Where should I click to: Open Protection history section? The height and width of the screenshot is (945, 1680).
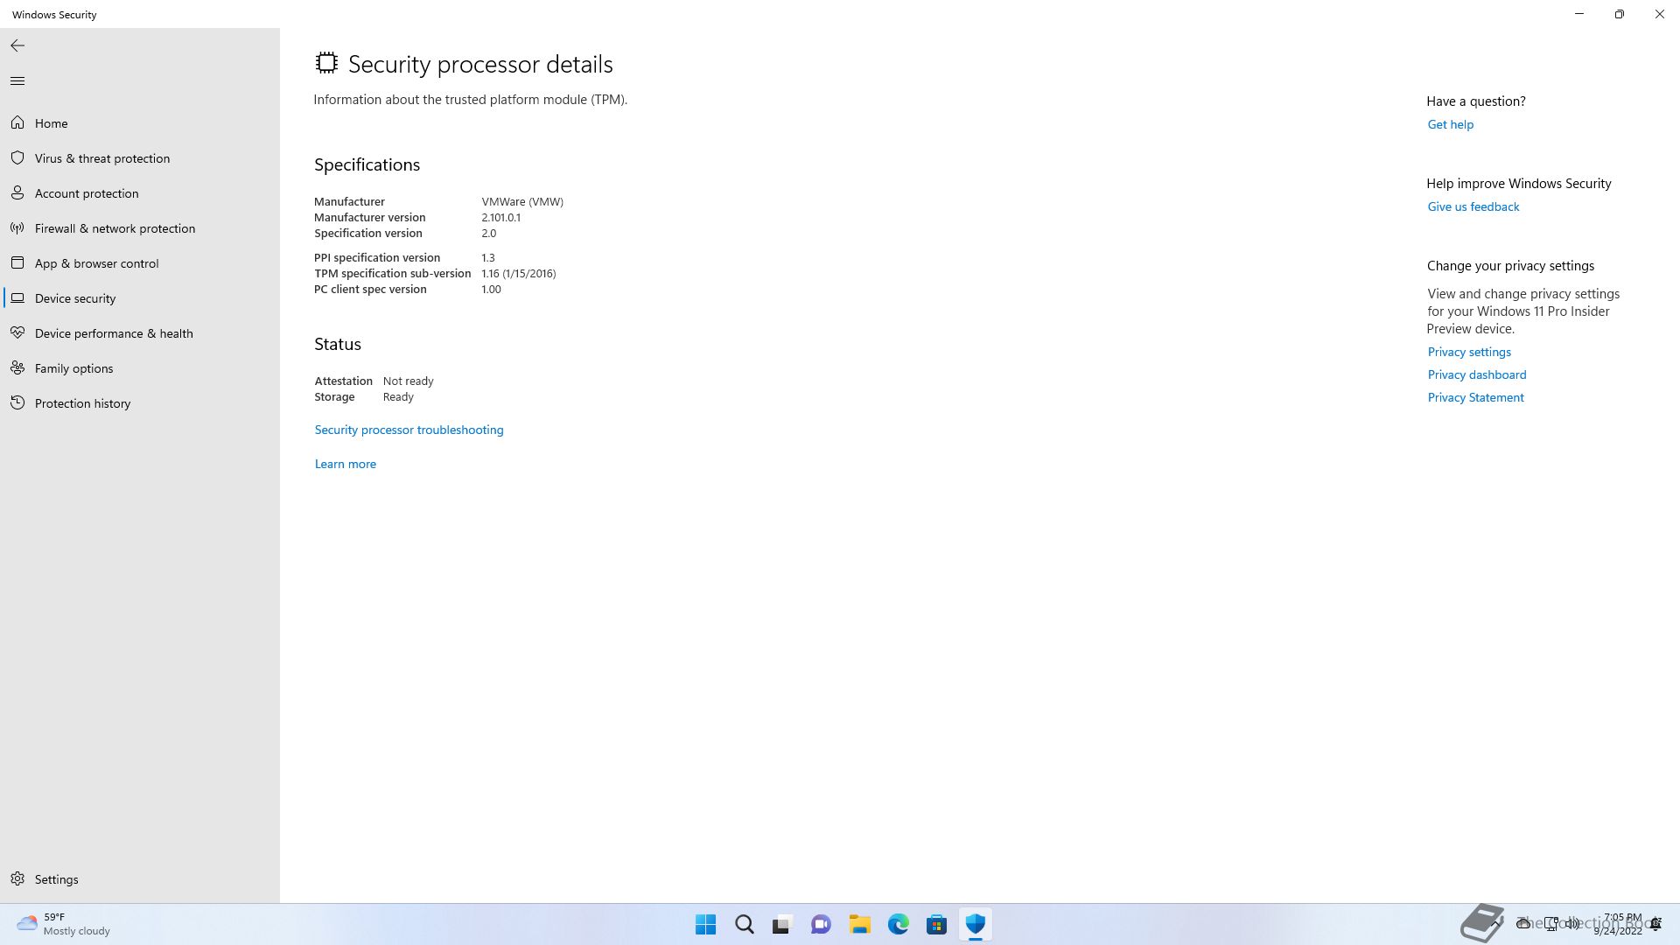coord(82,403)
